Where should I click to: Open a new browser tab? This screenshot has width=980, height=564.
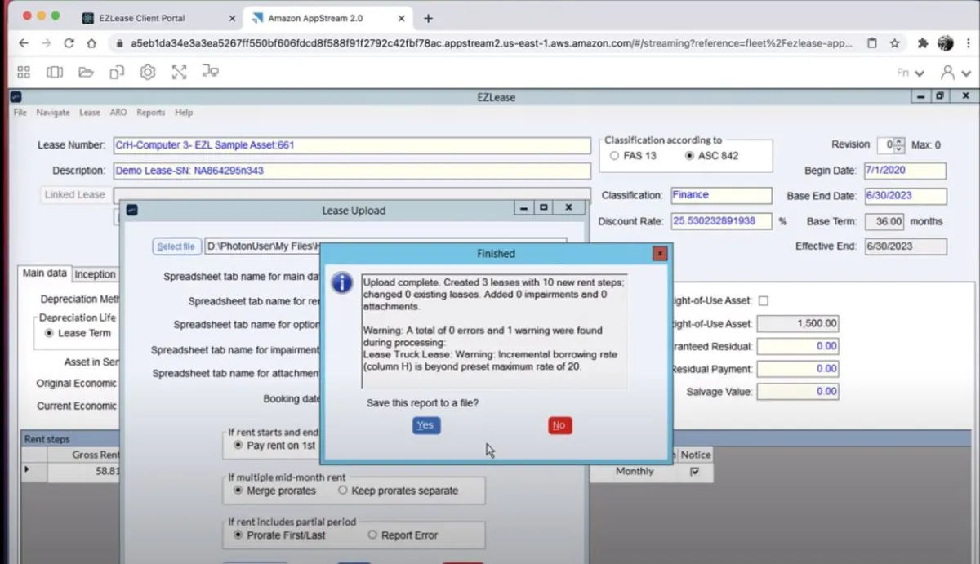[x=428, y=18]
